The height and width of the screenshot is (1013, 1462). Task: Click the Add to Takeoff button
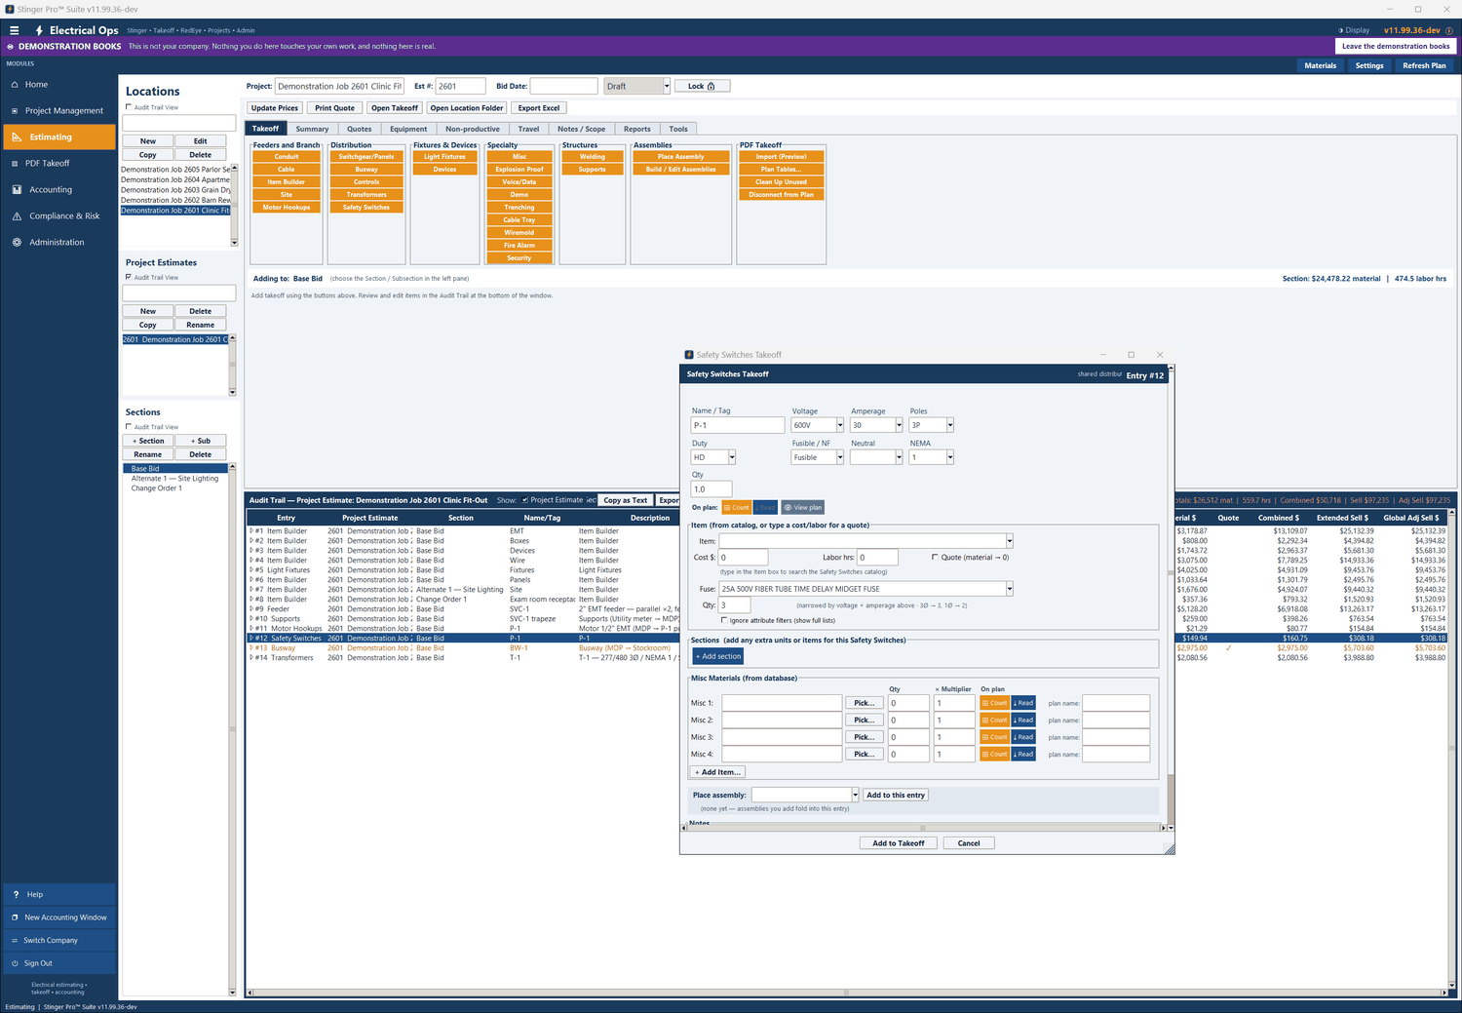[x=898, y=843]
